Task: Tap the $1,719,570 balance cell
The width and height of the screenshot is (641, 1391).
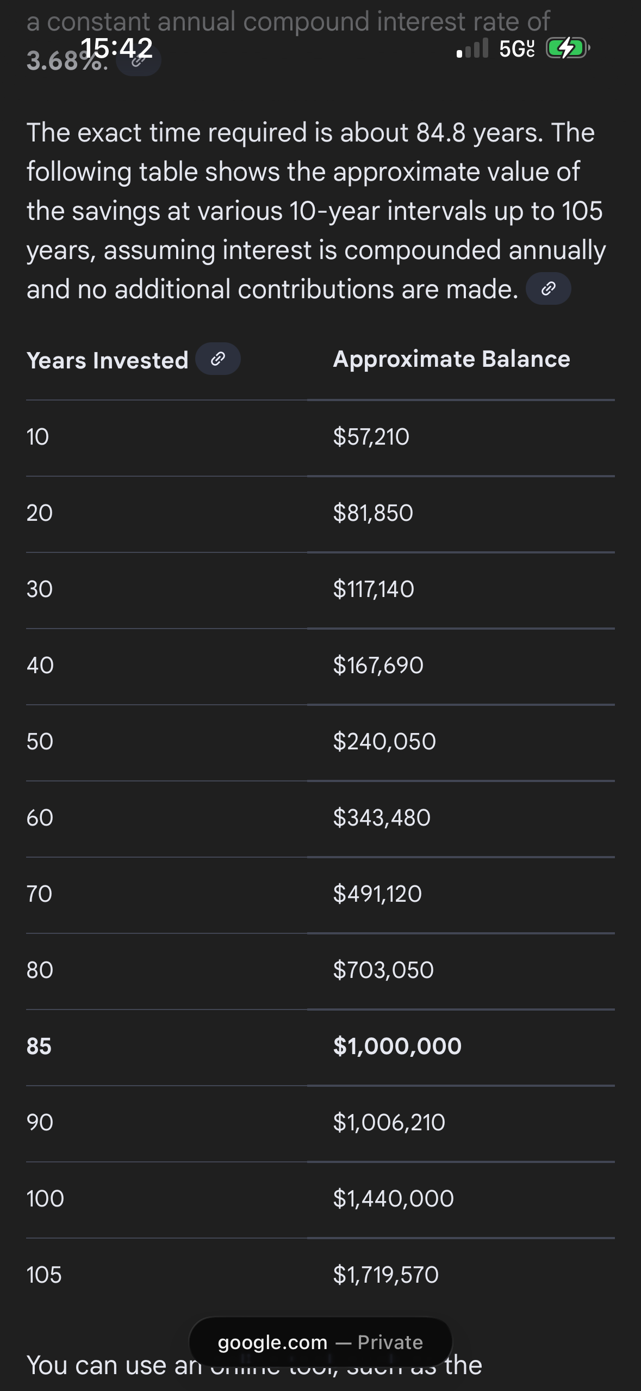Action: coord(385,1275)
